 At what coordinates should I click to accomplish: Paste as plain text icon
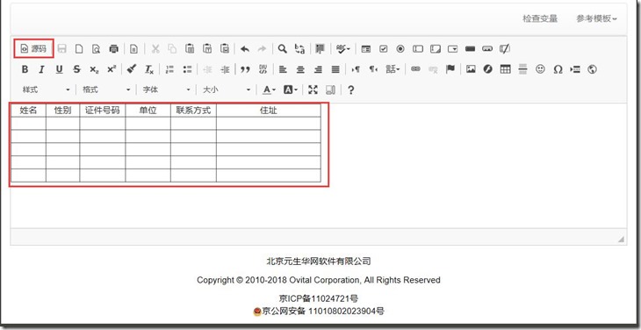coord(207,48)
